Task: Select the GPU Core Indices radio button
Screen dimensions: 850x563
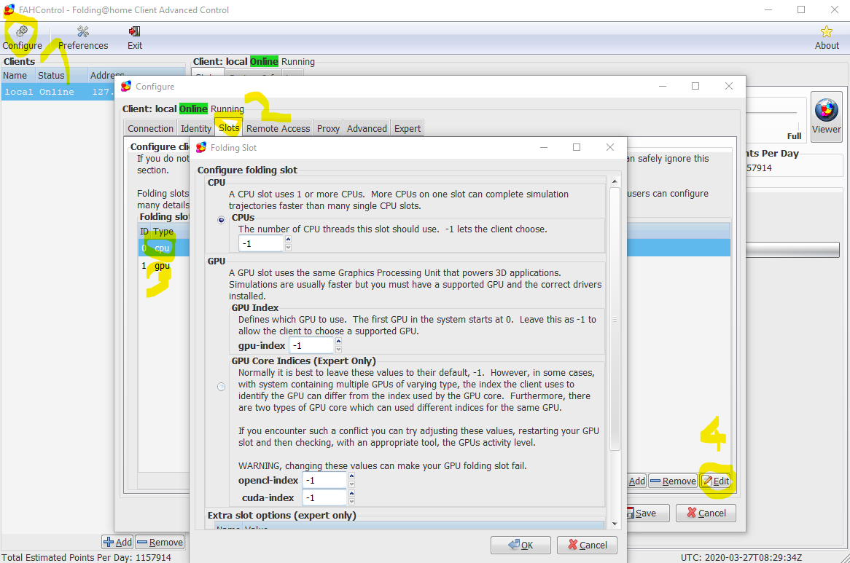Action: pyautogui.click(x=222, y=387)
